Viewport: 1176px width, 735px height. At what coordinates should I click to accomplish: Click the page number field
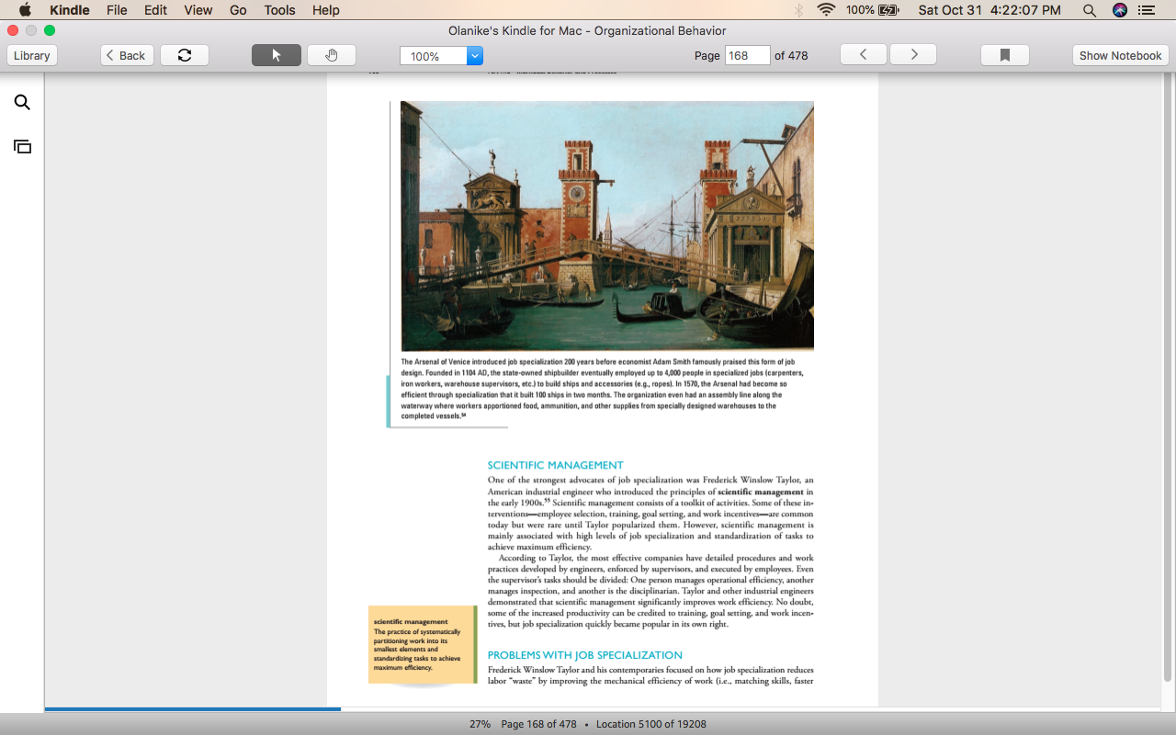(747, 55)
